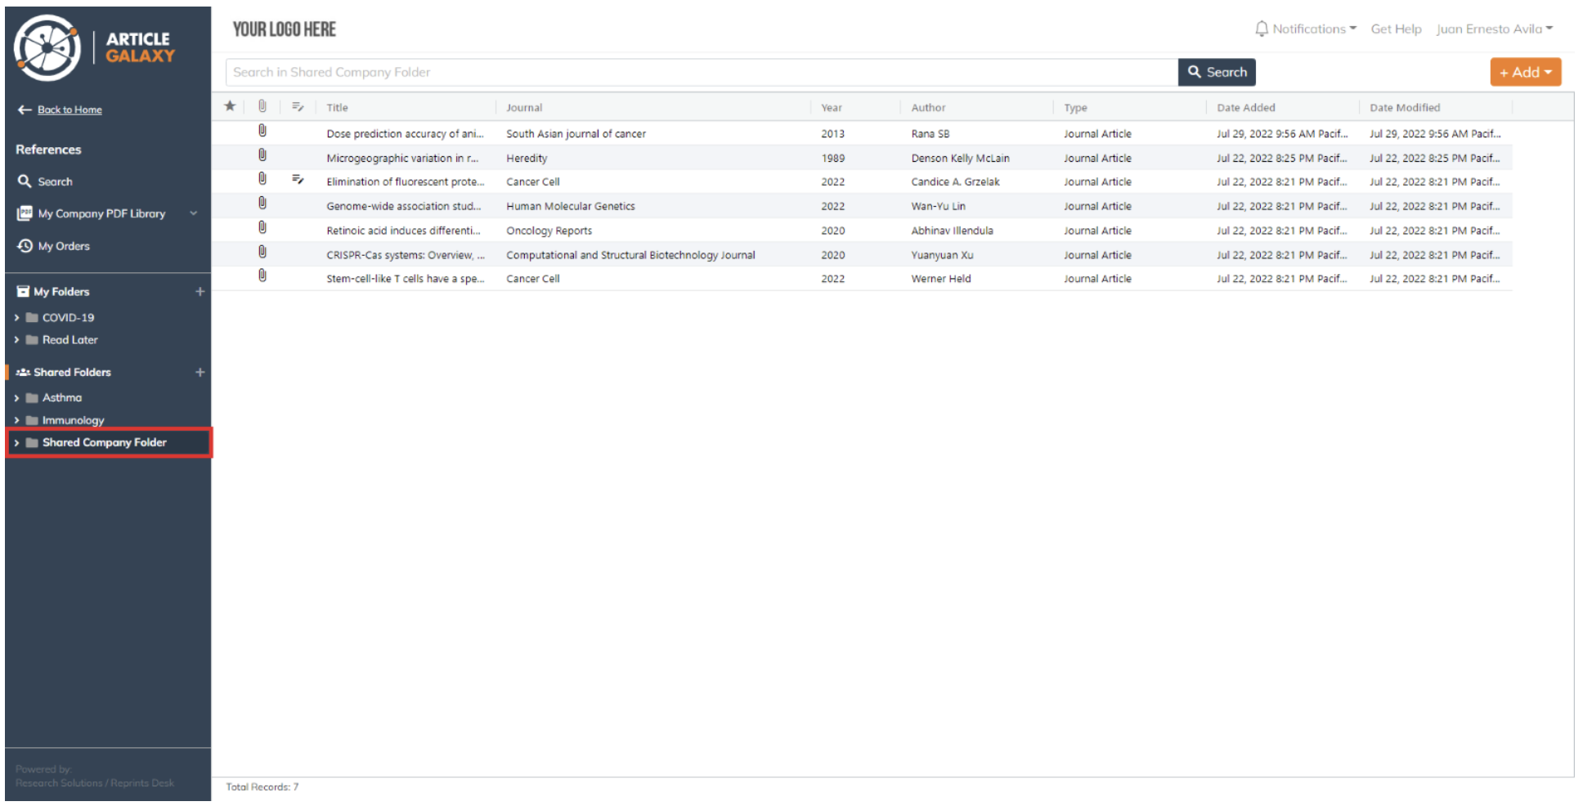Click the notes icon on the Cancer Cell article

(x=297, y=181)
